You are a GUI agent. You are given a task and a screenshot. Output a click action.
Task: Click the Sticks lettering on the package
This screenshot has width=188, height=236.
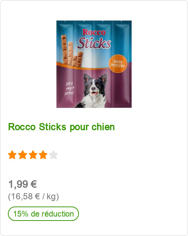tap(94, 43)
